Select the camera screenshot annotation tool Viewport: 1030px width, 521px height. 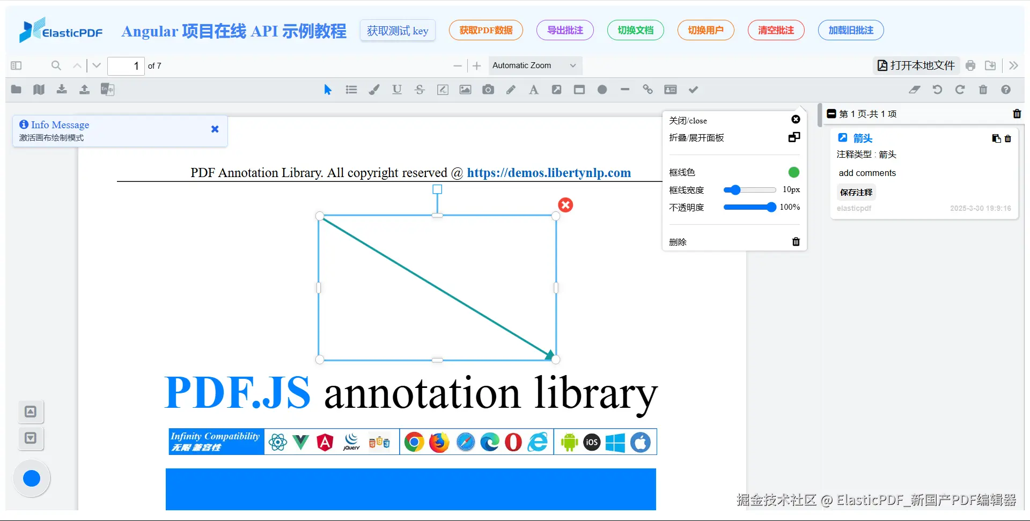pos(488,90)
